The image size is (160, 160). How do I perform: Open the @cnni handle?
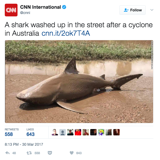click(25, 13)
